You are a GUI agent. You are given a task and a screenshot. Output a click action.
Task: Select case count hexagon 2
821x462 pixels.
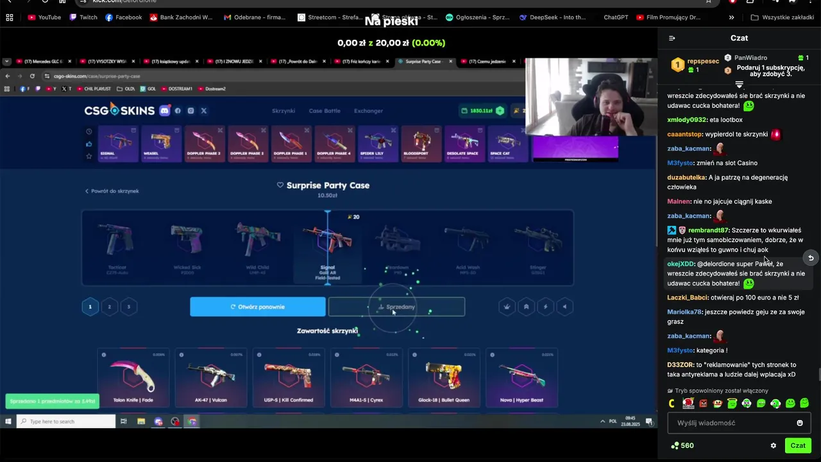109,307
